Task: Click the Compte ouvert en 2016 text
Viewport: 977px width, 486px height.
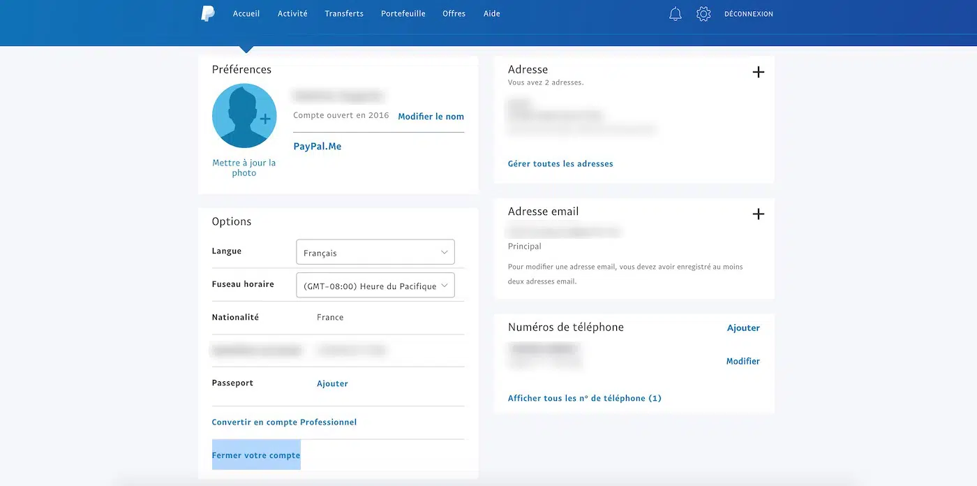Action: point(341,115)
